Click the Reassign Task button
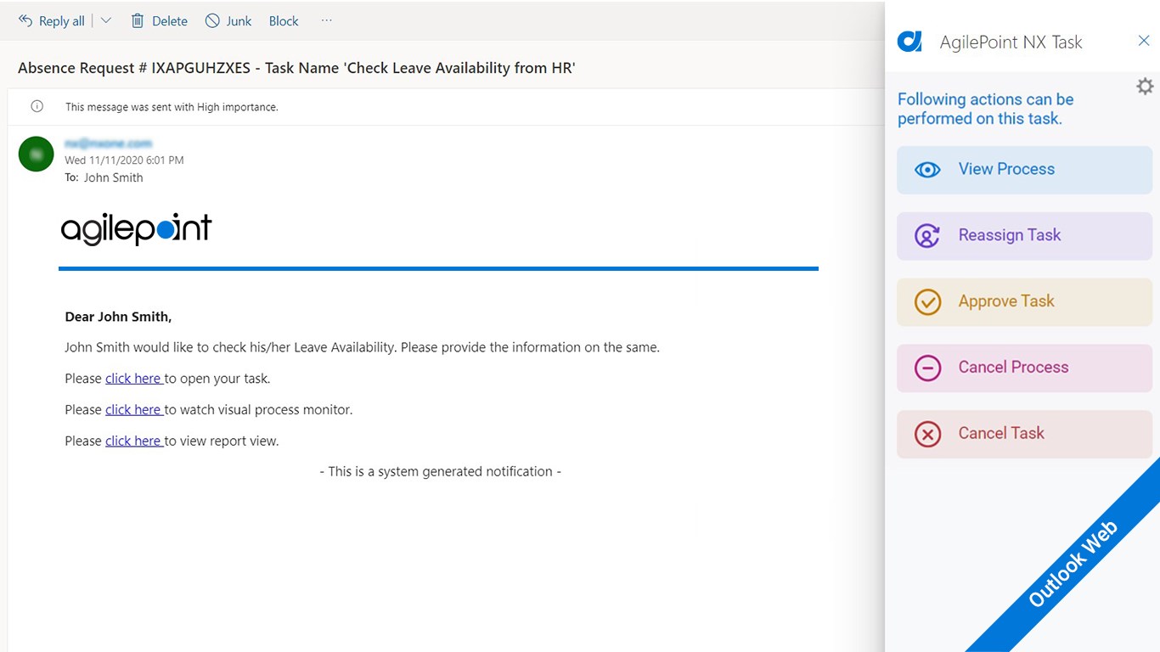1160x652 pixels. 1024,236
